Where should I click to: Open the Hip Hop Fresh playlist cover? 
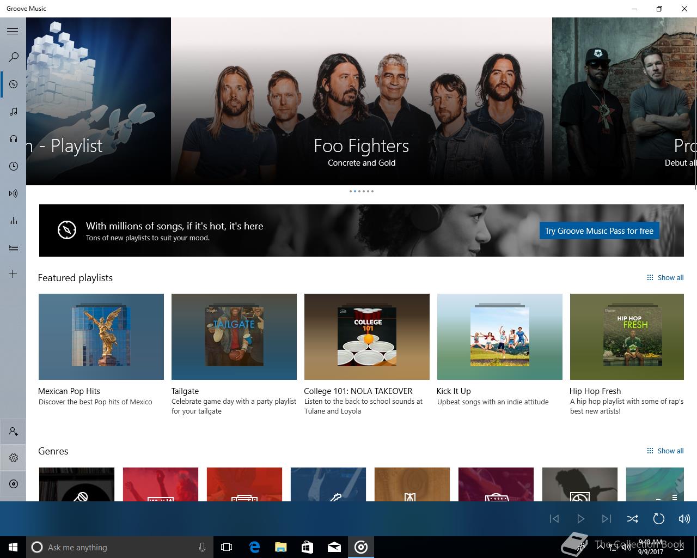pyautogui.click(x=627, y=337)
